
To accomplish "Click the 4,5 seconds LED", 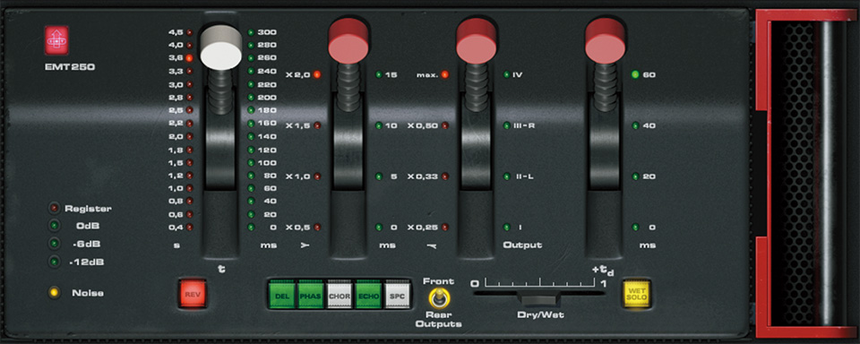I will click(189, 32).
